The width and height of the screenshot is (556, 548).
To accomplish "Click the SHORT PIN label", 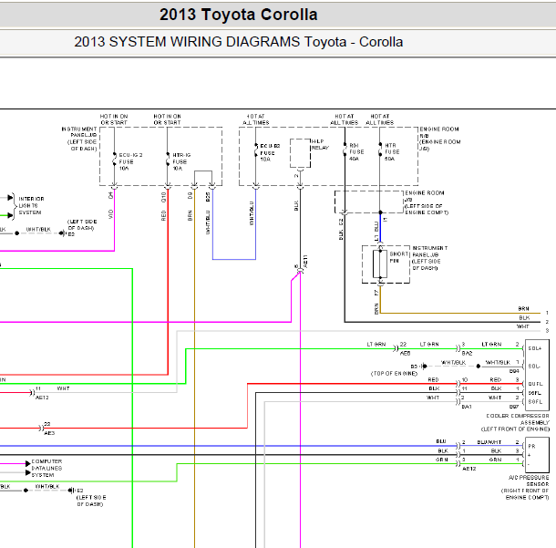I will (x=398, y=257).
